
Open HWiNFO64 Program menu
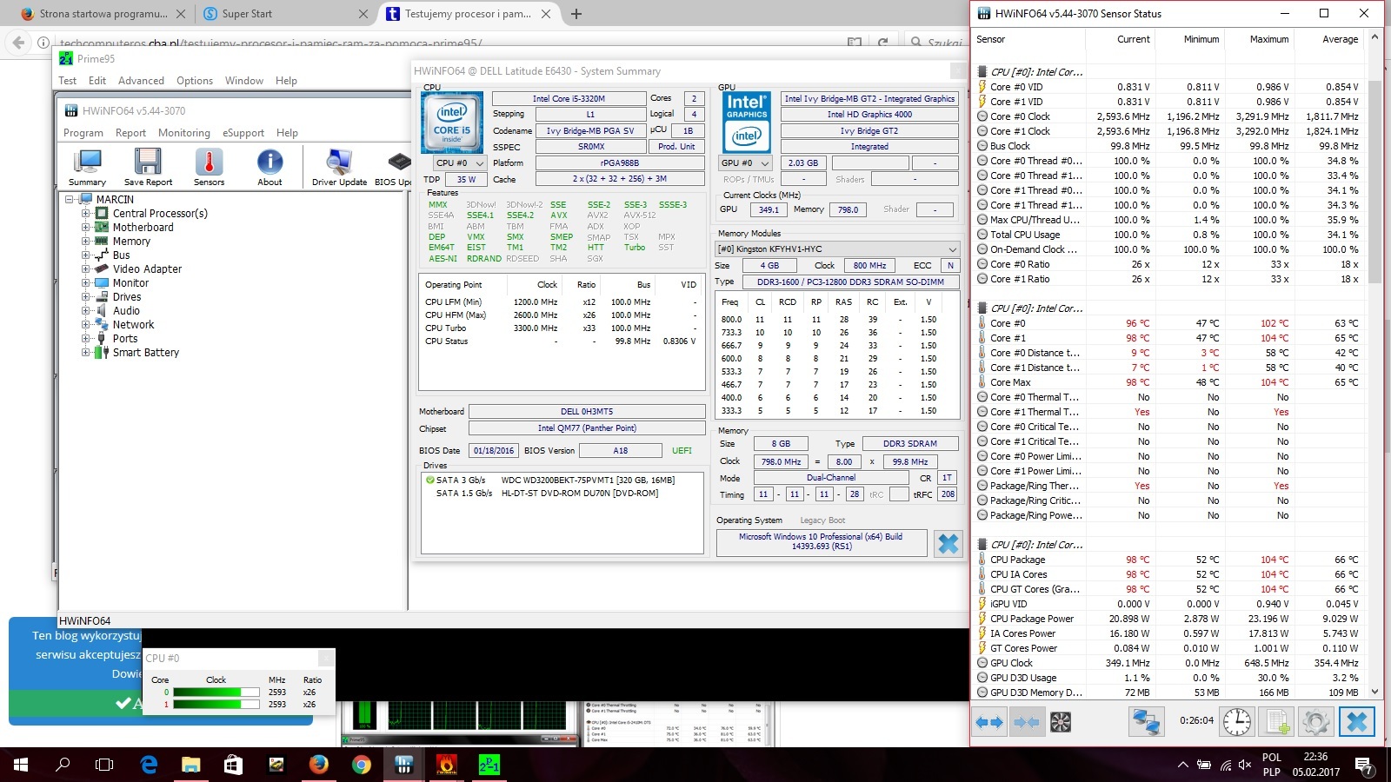coord(83,133)
